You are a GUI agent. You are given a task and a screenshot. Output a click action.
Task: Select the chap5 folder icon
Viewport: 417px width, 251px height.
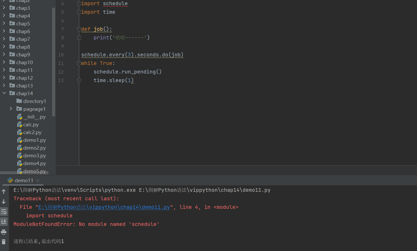tap(12, 23)
